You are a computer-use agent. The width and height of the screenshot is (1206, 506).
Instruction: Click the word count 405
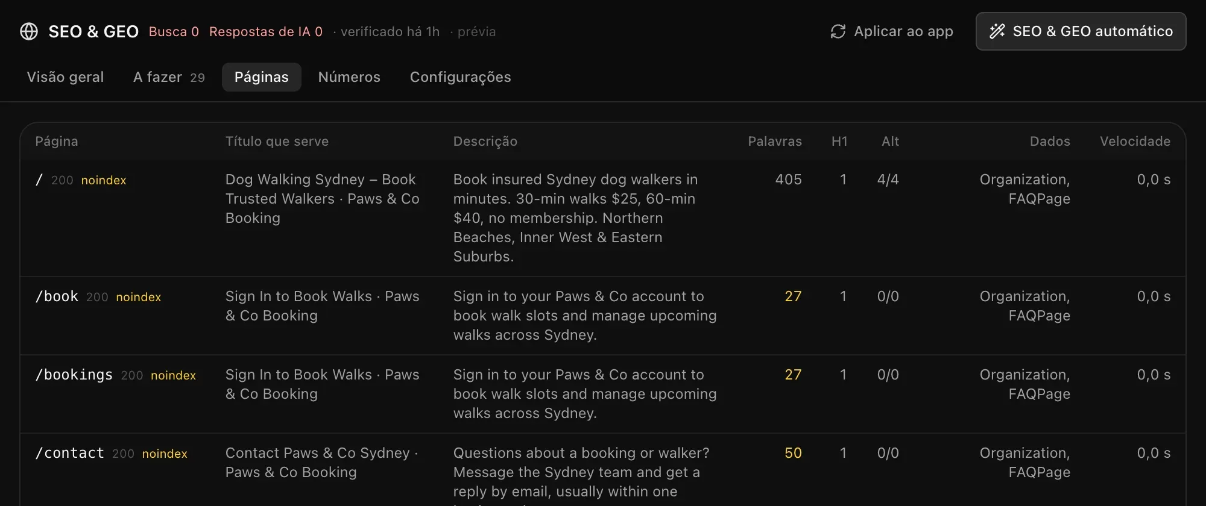pos(789,180)
